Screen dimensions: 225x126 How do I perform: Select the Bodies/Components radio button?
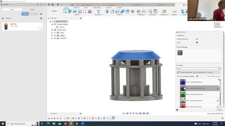(x=197, y=39)
